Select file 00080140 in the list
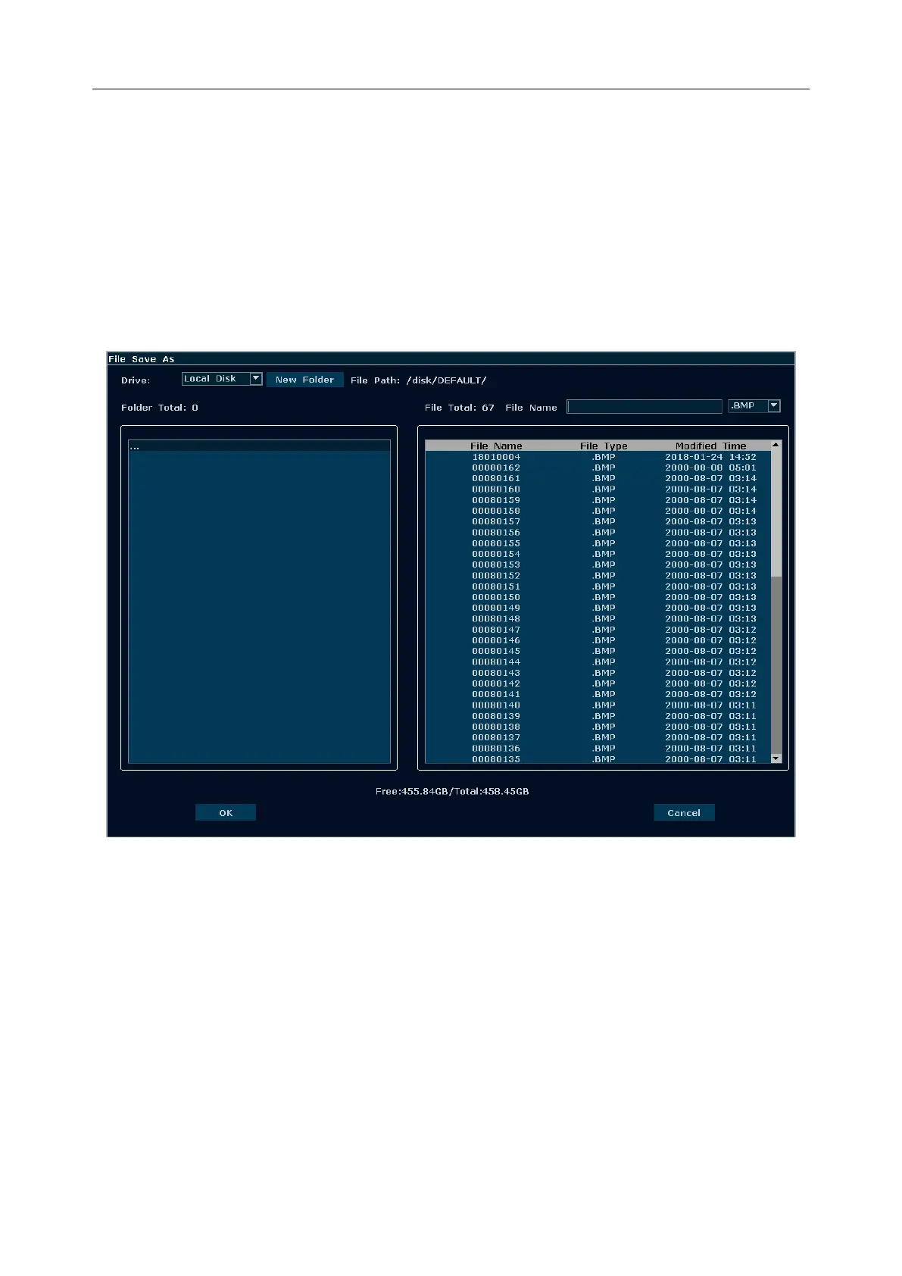This screenshot has height=1276, width=902. 598,705
